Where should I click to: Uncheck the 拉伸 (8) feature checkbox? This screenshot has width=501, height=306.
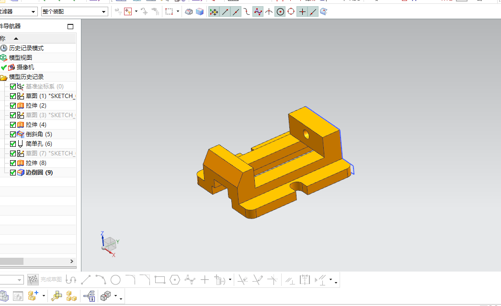coord(13,163)
